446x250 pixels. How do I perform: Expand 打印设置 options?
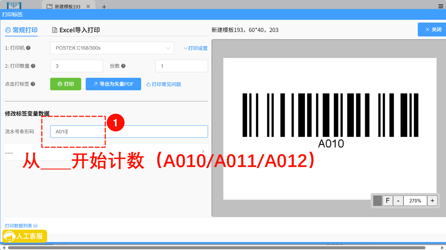195,48
